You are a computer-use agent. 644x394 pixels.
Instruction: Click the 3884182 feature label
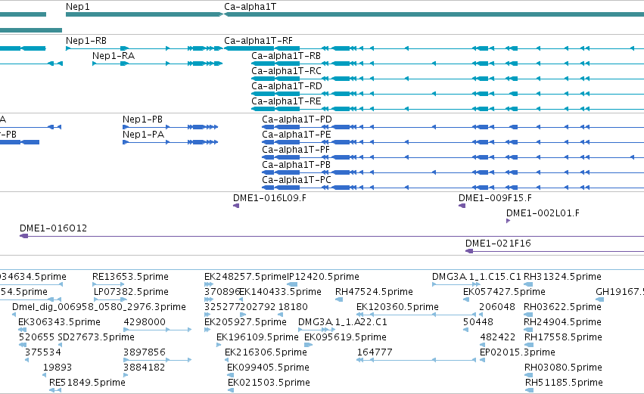coord(145,368)
